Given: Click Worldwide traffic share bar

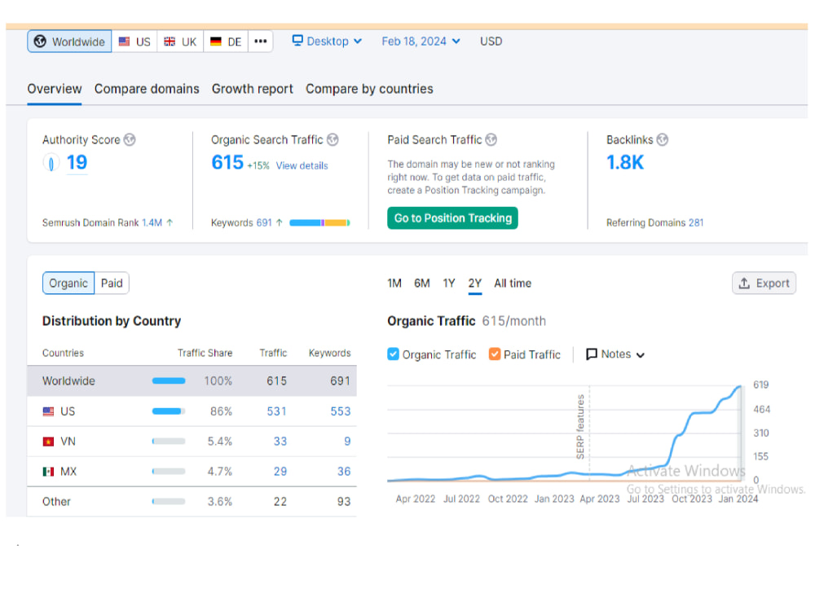Looking at the screenshot, I should [x=169, y=380].
